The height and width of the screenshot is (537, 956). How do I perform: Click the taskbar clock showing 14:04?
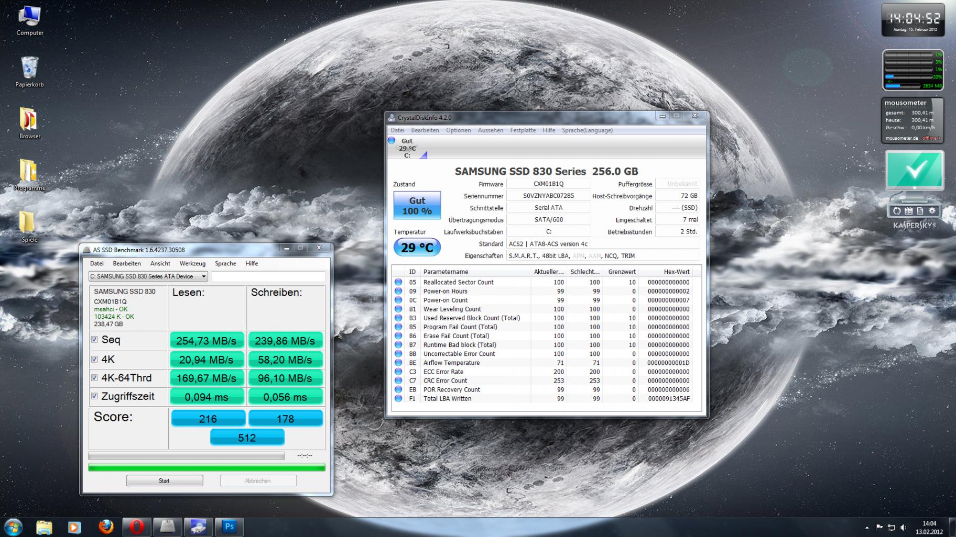(x=929, y=528)
